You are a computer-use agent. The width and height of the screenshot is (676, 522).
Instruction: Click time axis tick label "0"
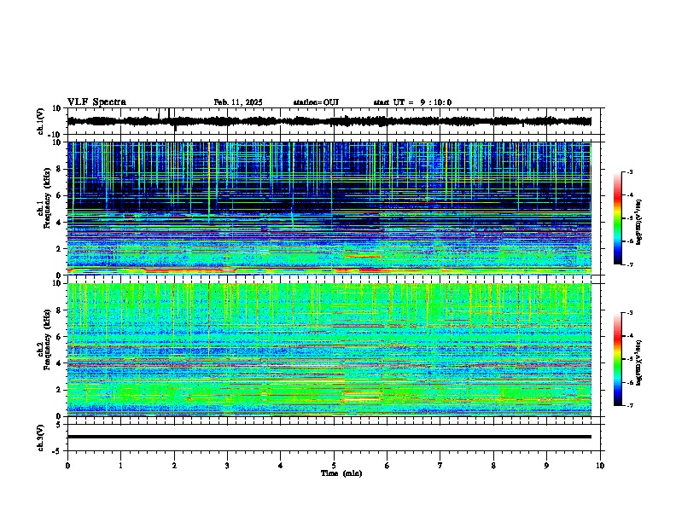(67, 466)
